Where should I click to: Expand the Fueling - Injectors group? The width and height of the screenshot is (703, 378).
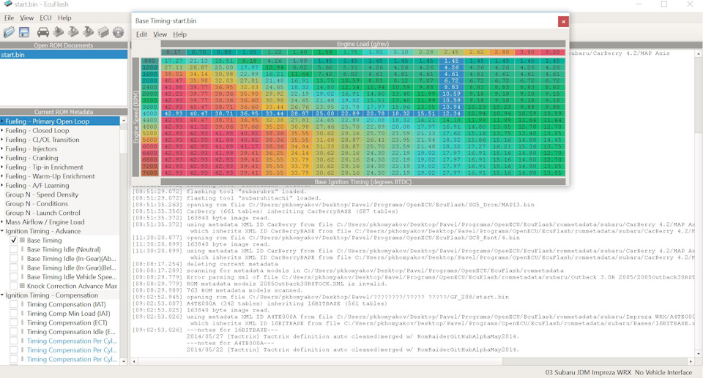(x=2, y=148)
